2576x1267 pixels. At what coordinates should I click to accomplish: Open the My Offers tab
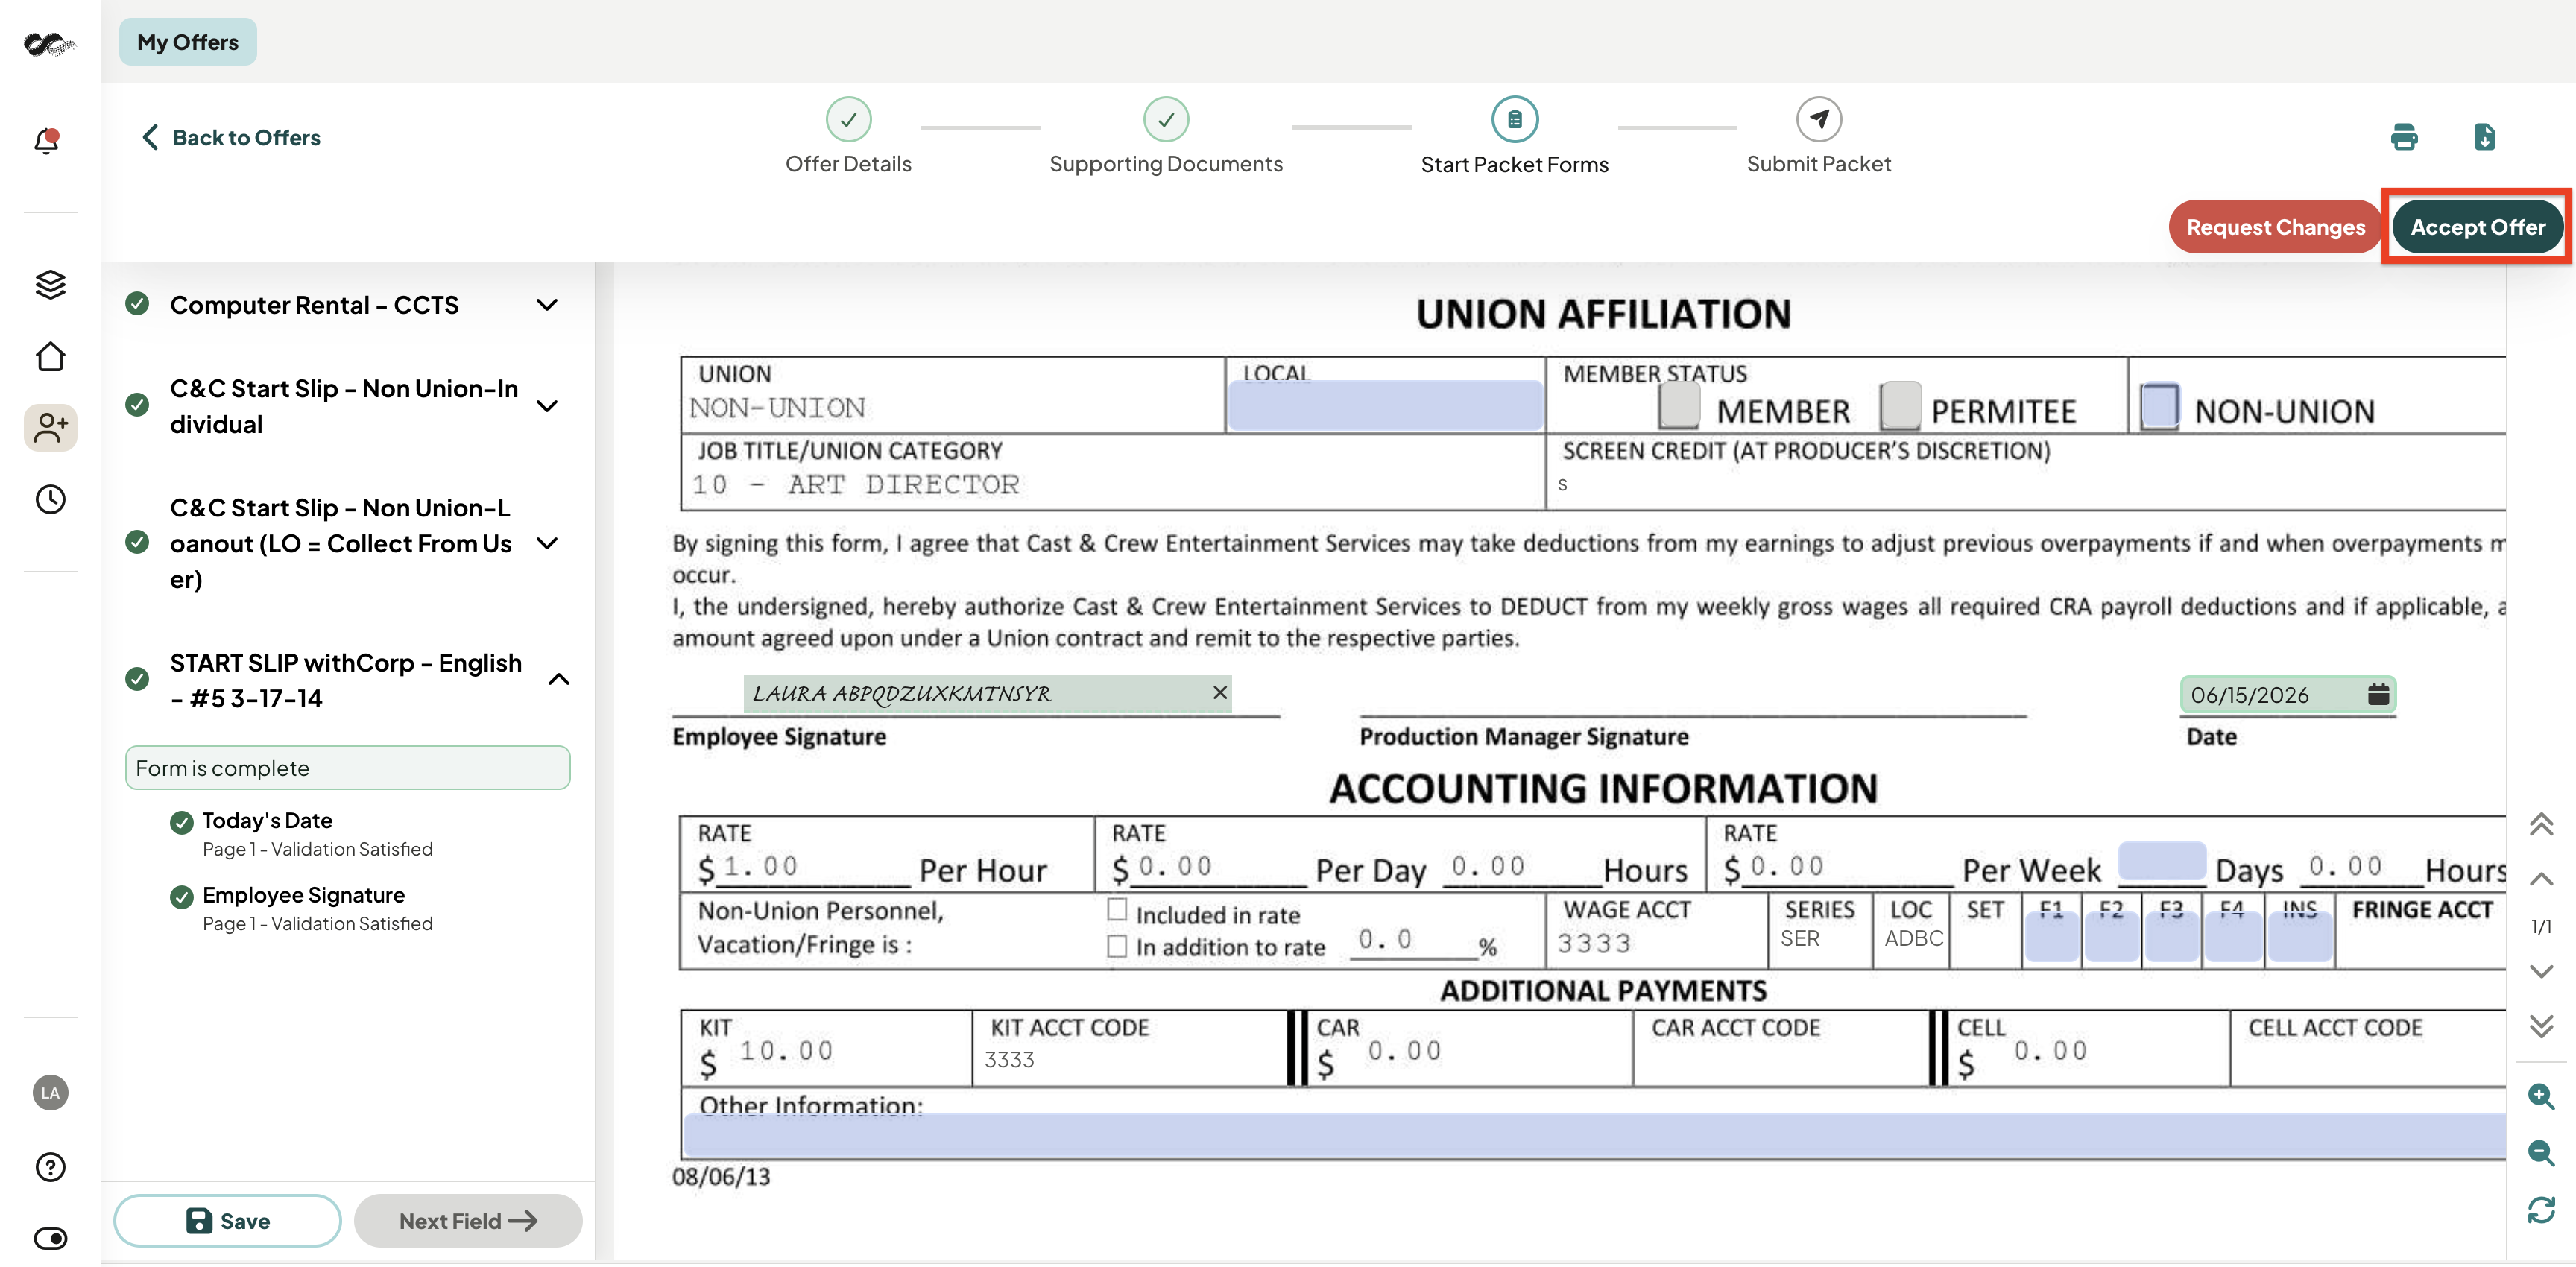[188, 42]
